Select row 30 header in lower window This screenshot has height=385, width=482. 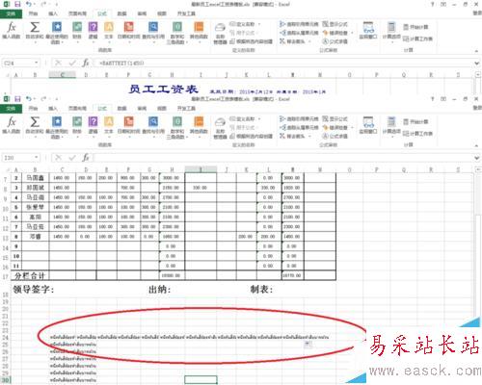[x=6, y=380]
